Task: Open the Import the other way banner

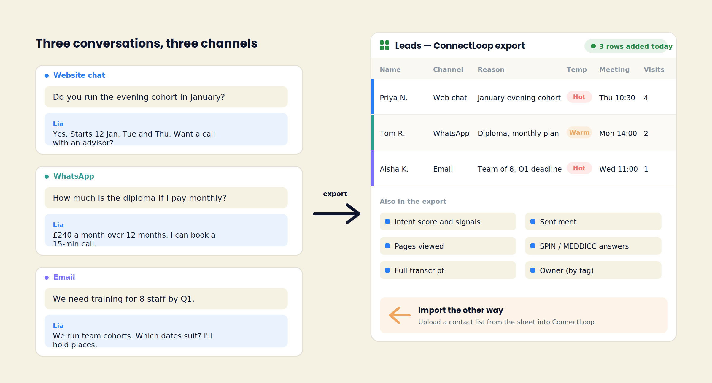Action: [523, 315]
